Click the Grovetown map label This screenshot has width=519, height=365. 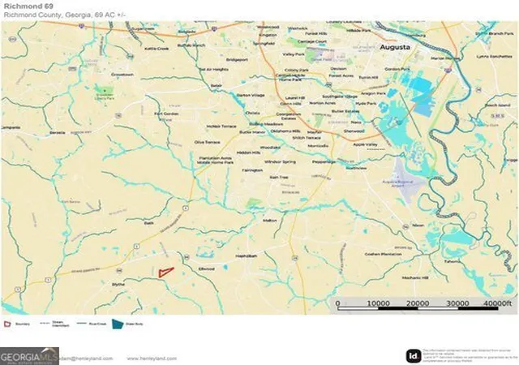(122, 75)
